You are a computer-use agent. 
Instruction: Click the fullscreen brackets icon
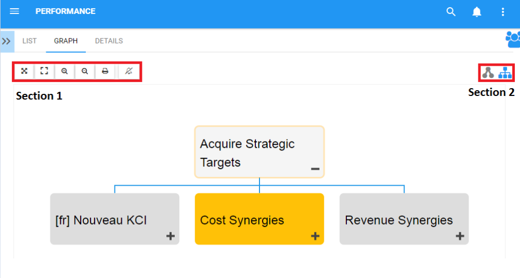44,71
